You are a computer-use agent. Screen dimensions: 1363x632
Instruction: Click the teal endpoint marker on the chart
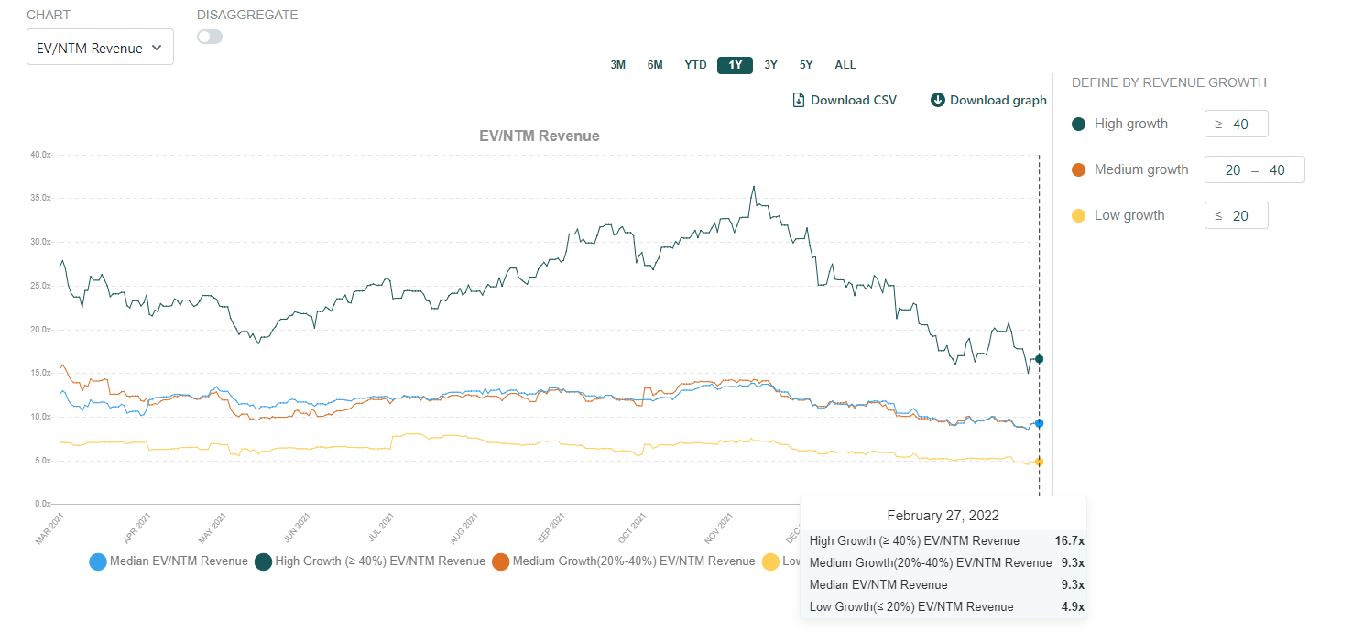[1038, 359]
